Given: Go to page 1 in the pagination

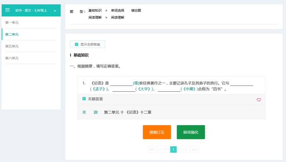Looking at the screenshot, I should (x=173, y=149).
